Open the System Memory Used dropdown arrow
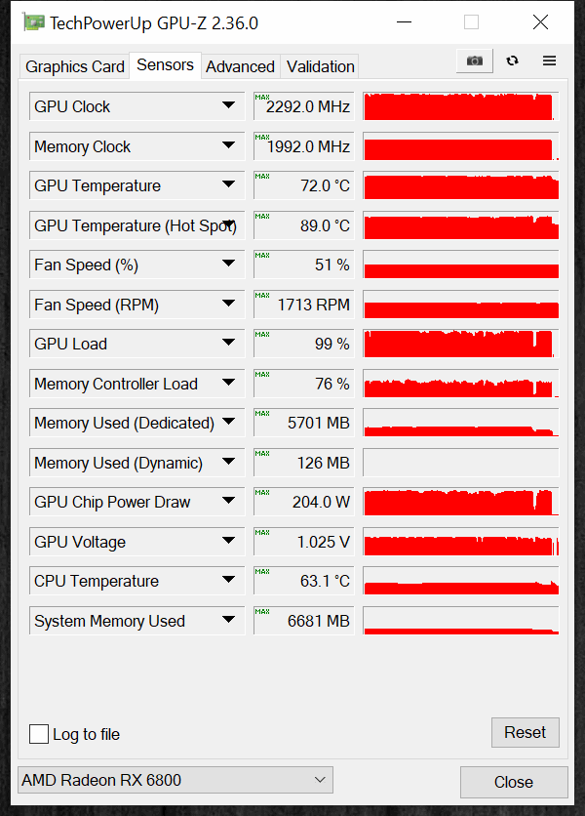Image resolution: width=585 pixels, height=816 pixels. coord(228,619)
